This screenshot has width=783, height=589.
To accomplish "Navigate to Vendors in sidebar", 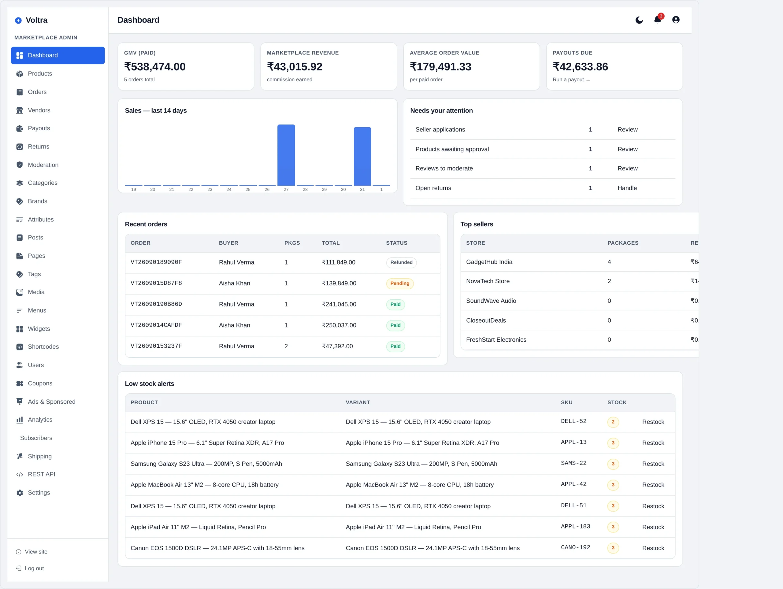I will tap(58, 110).
